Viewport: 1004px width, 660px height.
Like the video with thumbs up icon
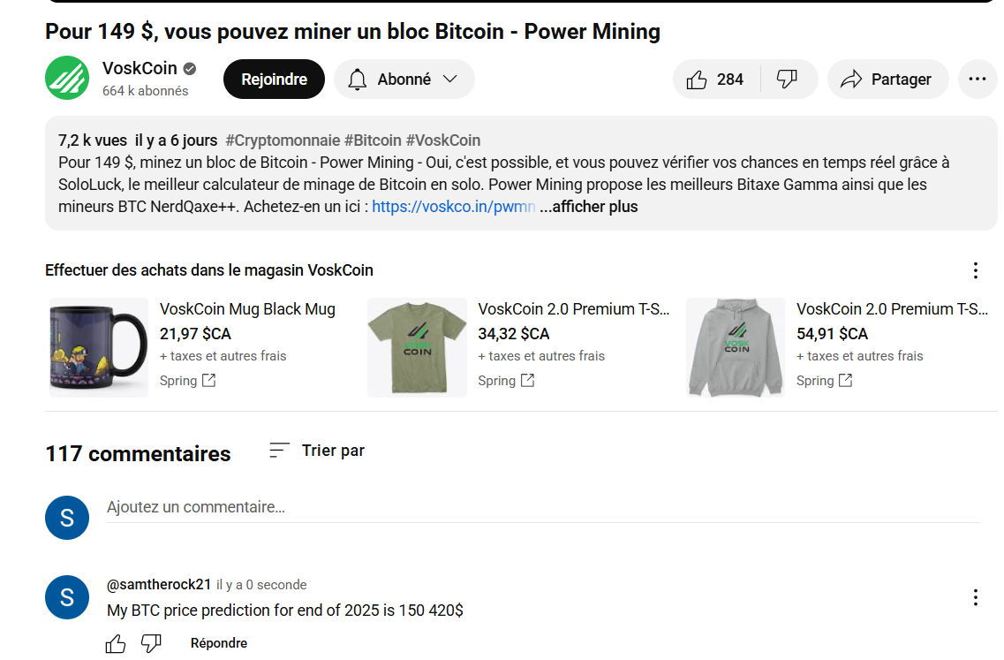click(715, 80)
